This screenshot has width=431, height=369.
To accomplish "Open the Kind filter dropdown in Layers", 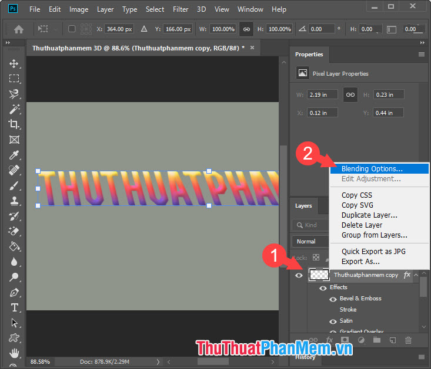I will coord(310,225).
